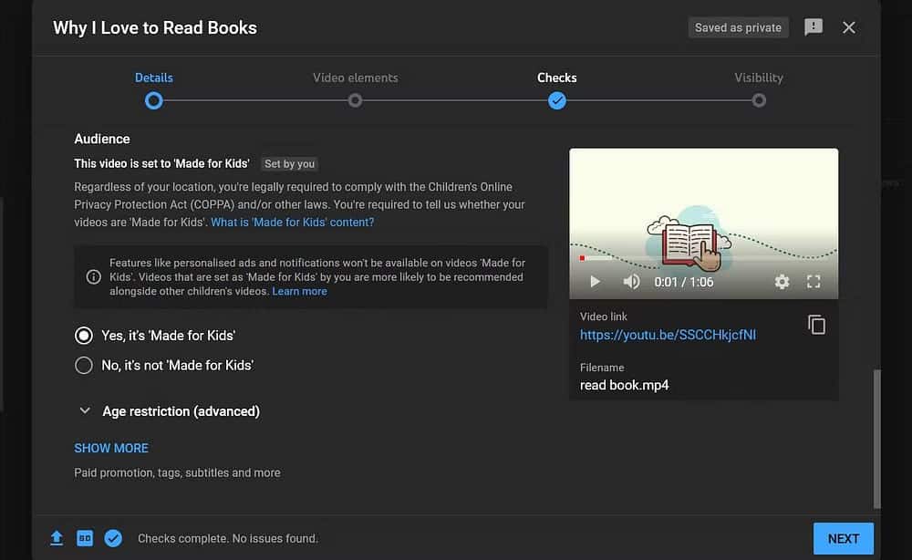Open "What is 'Made for Kids' content?" link
This screenshot has height=560, width=912.
click(293, 222)
